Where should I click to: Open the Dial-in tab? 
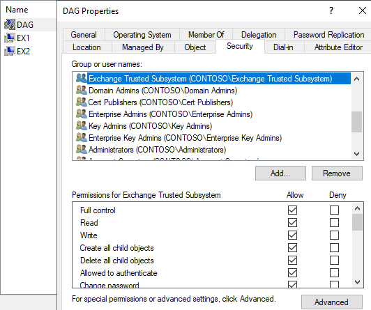point(283,47)
